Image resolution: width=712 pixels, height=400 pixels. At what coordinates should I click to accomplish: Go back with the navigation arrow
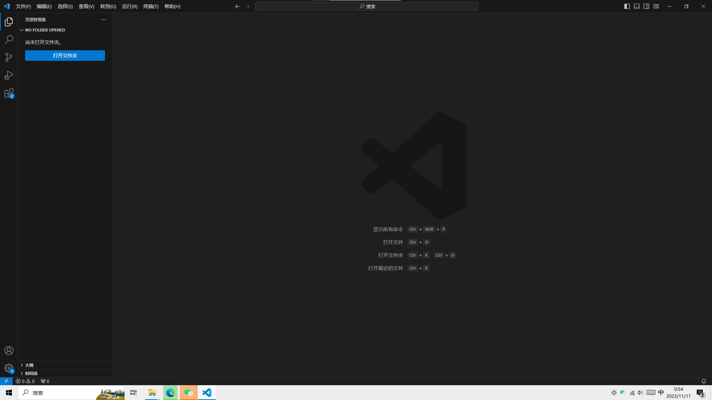pos(238,6)
